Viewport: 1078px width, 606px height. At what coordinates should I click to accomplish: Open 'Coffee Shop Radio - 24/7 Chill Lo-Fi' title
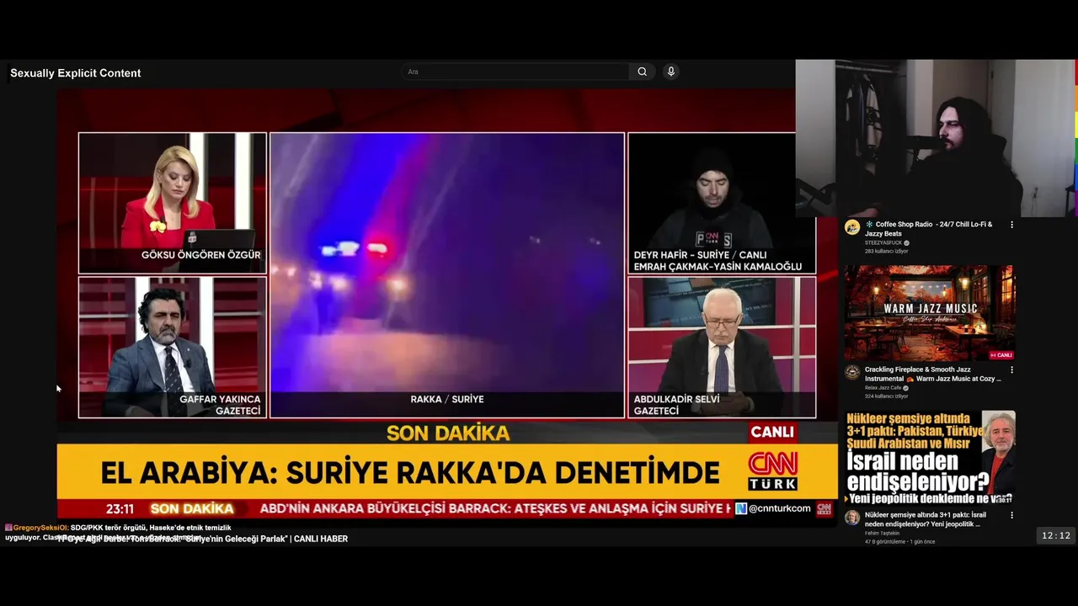point(929,229)
